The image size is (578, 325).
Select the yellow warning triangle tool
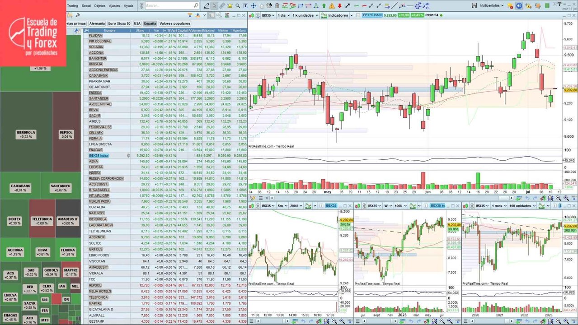coord(332,6)
